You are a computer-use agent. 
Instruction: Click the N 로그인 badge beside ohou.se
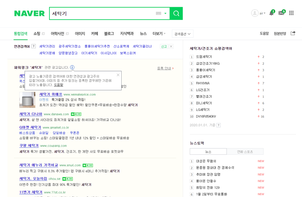pos(68,179)
